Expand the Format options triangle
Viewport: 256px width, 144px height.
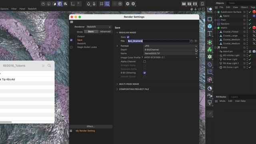[117, 46]
